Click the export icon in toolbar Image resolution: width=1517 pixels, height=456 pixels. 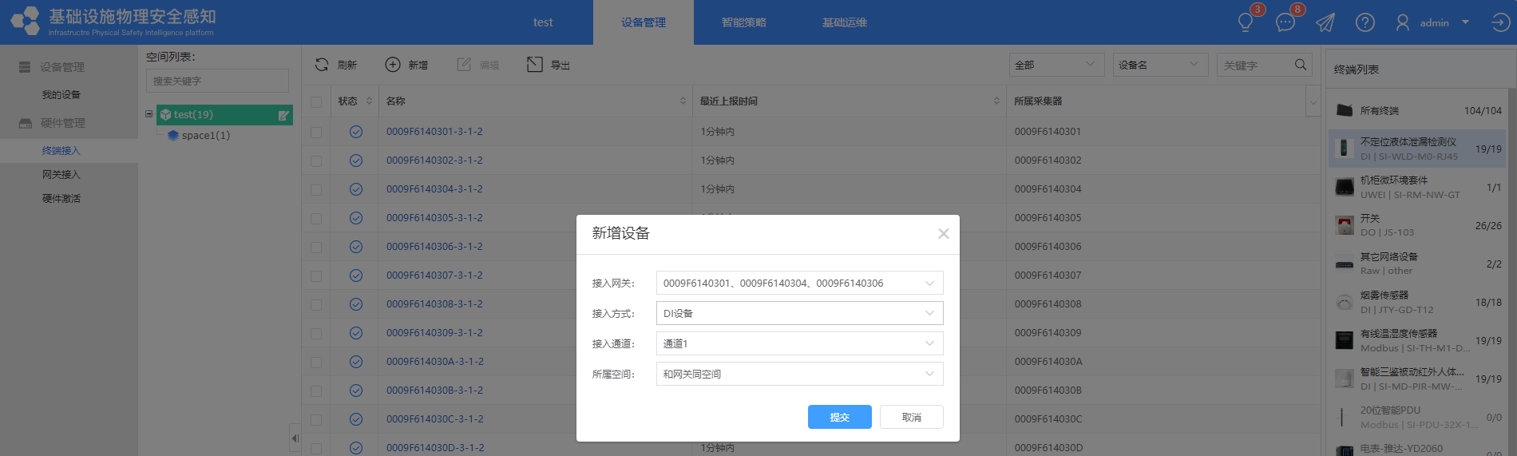coord(535,65)
